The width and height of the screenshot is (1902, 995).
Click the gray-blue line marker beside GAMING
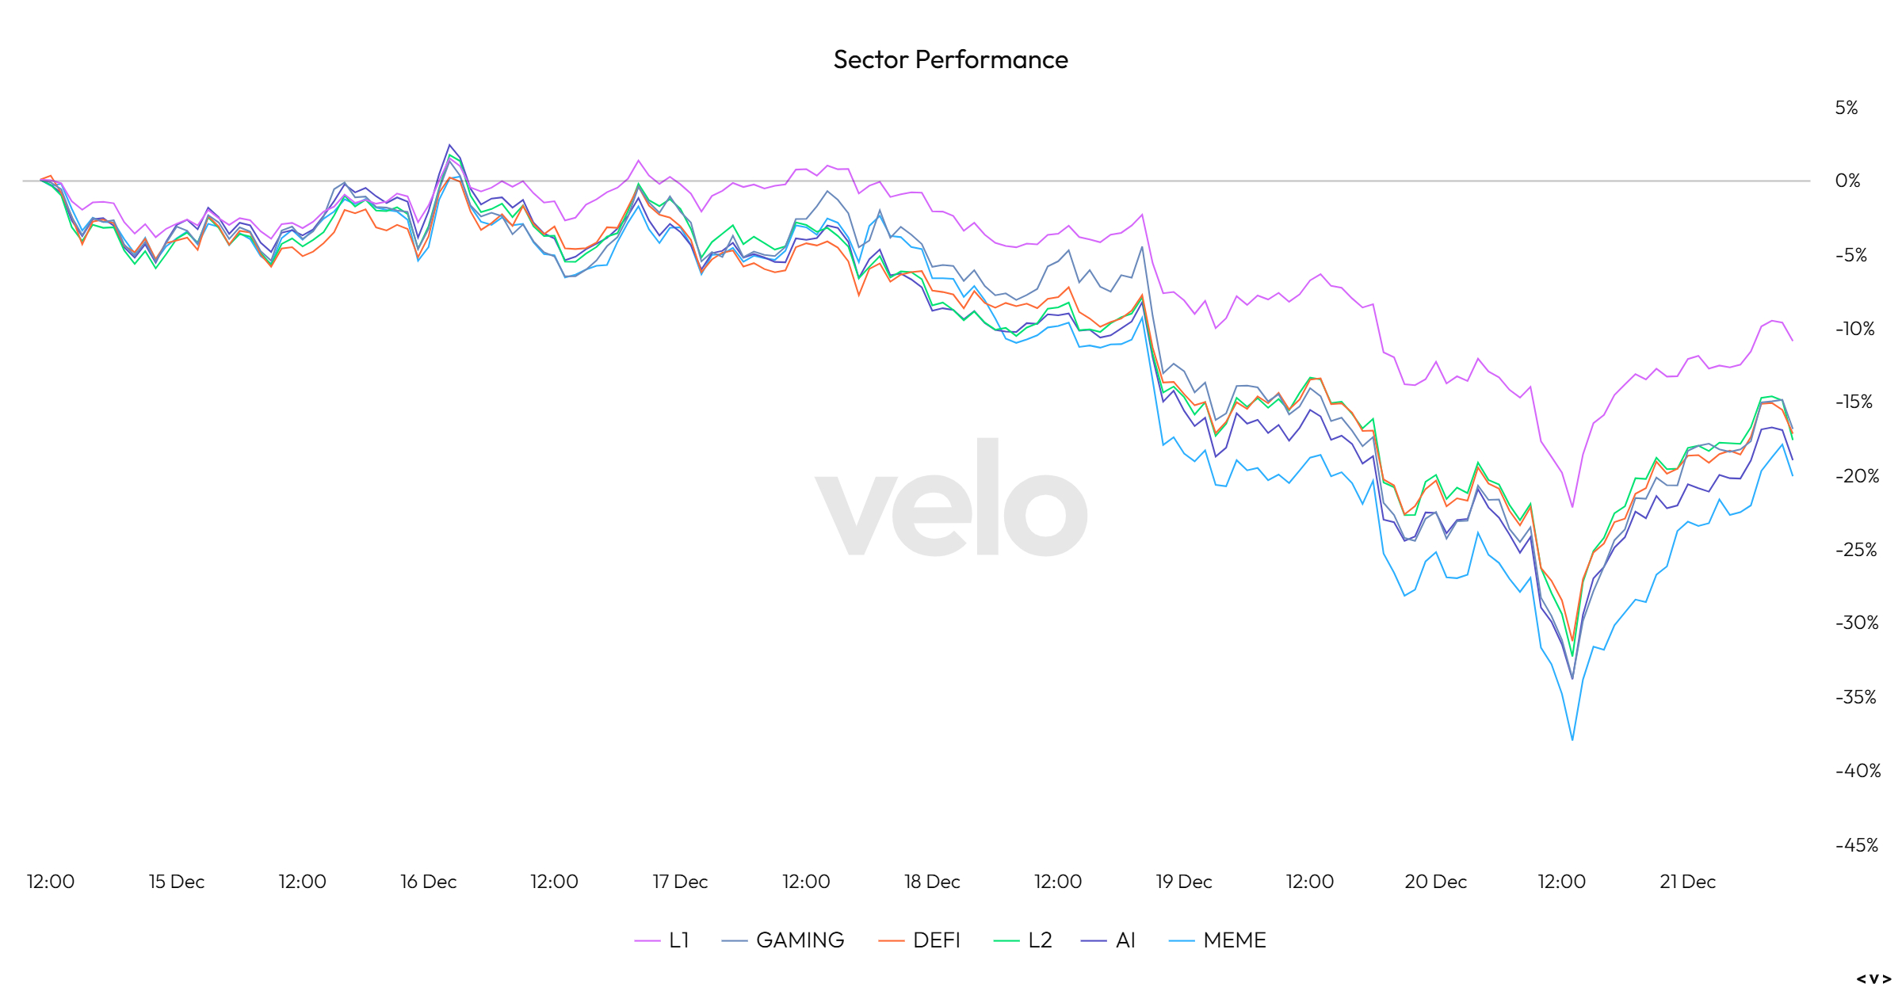[x=735, y=941]
